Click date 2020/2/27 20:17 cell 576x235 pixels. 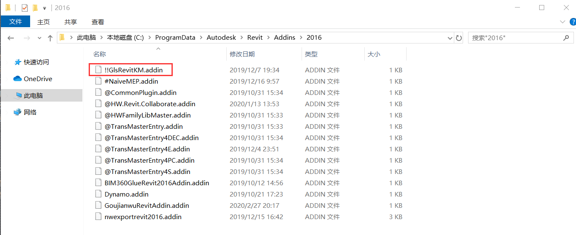tap(254, 205)
